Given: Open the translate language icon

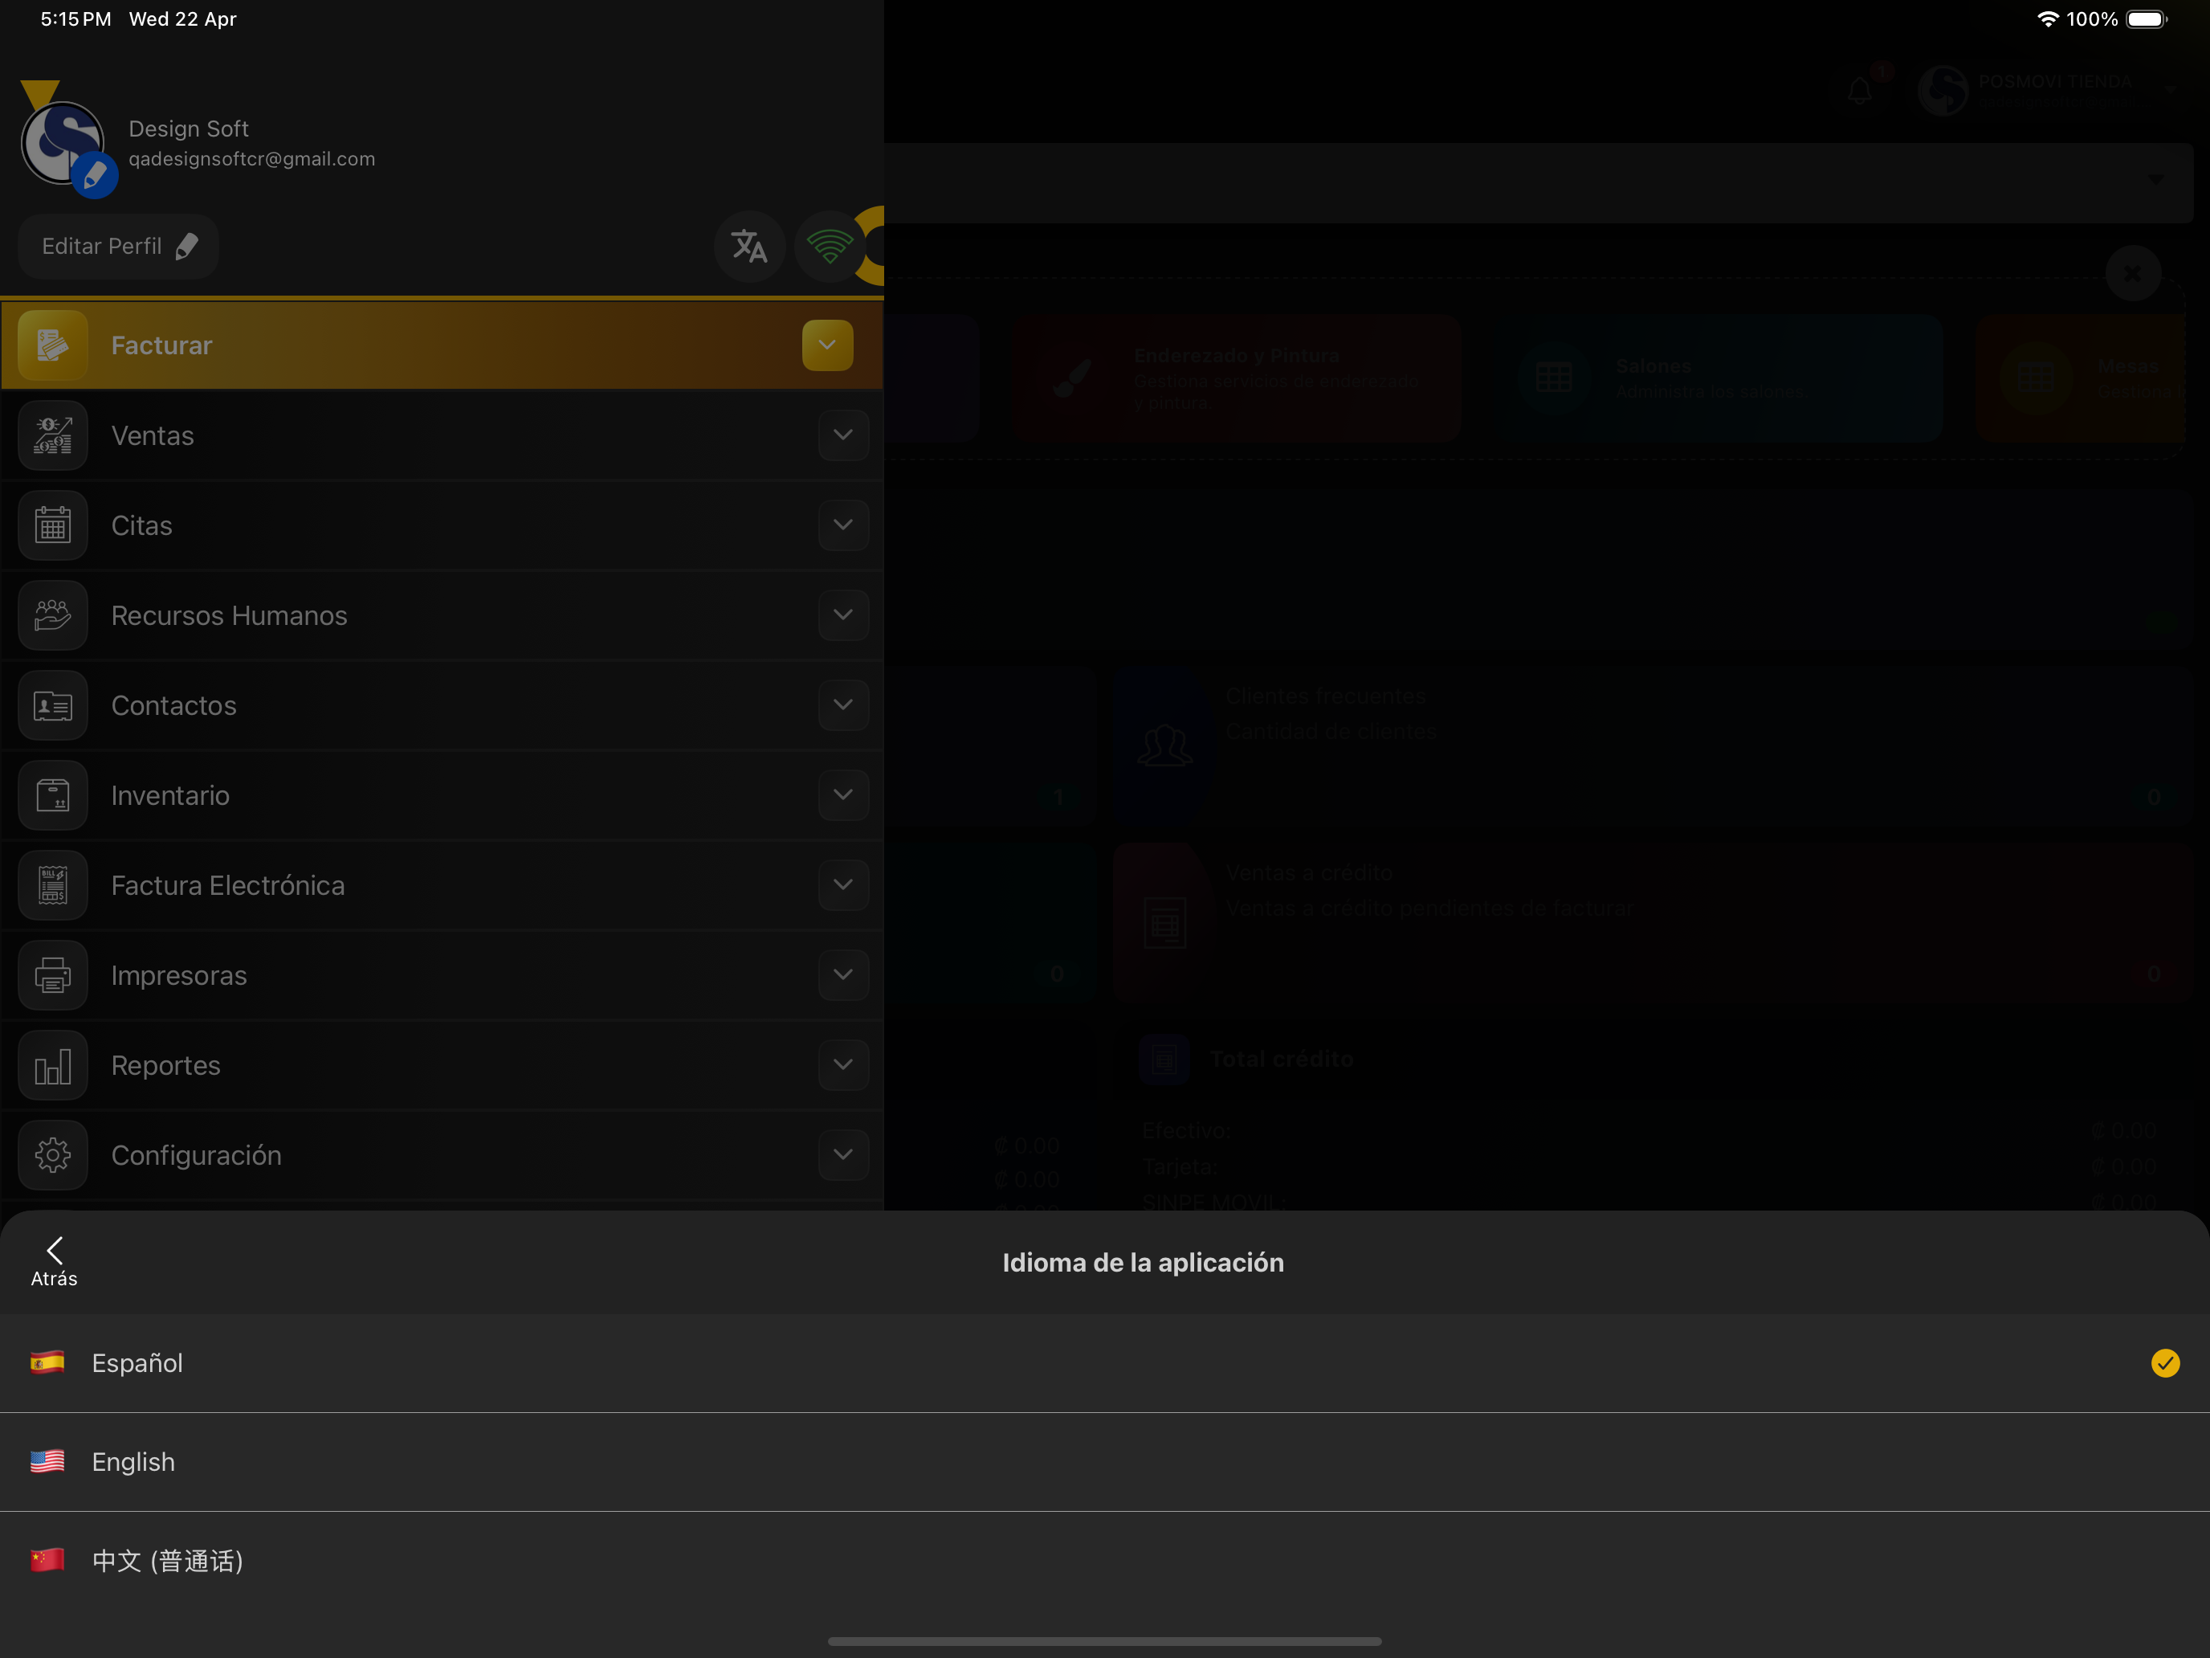Looking at the screenshot, I should pyautogui.click(x=749, y=246).
